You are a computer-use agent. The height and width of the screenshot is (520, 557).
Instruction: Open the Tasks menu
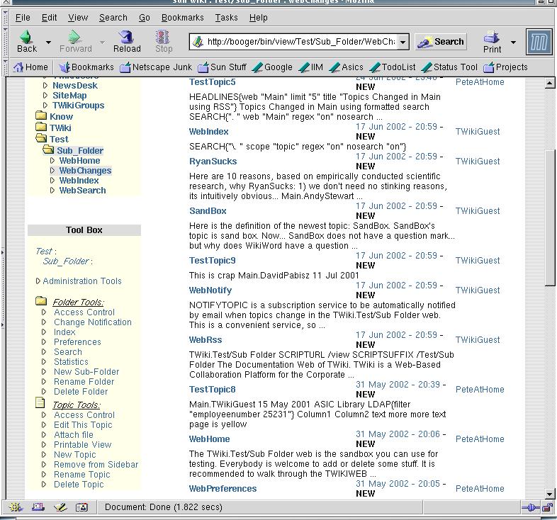click(x=226, y=17)
